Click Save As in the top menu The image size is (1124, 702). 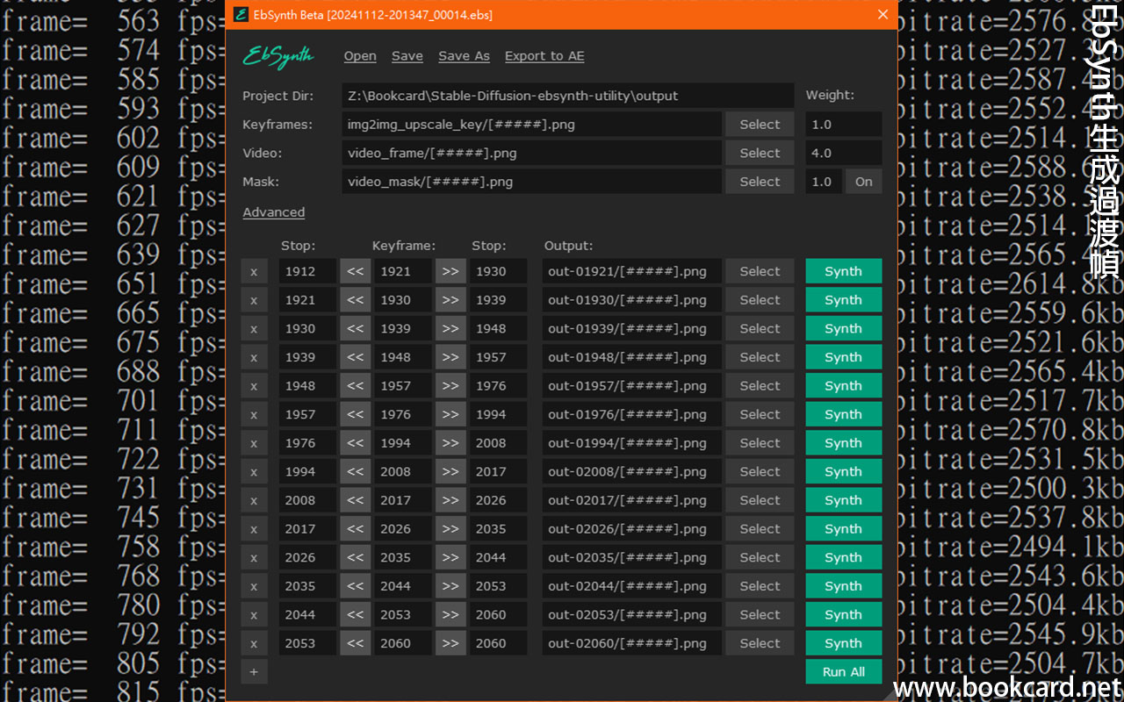[x=464, y=56]
